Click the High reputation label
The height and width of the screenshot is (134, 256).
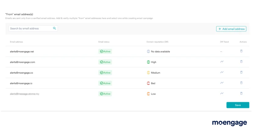tap(154, 62)
